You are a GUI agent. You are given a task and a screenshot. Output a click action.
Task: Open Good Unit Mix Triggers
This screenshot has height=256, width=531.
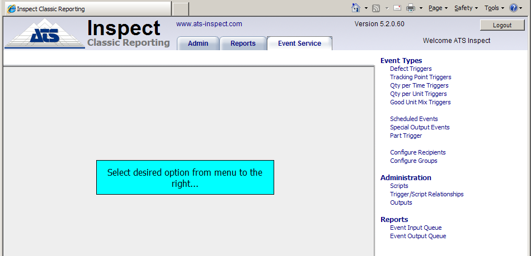tap(420, 102)
